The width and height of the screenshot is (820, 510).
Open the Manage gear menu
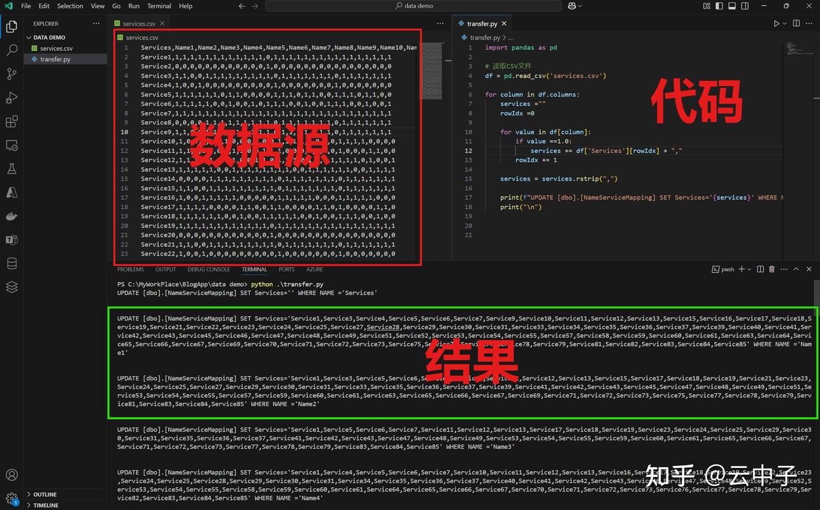click(x=11, y=499)
